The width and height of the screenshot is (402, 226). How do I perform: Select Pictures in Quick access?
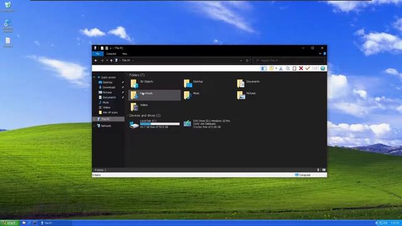coord(107,92)
